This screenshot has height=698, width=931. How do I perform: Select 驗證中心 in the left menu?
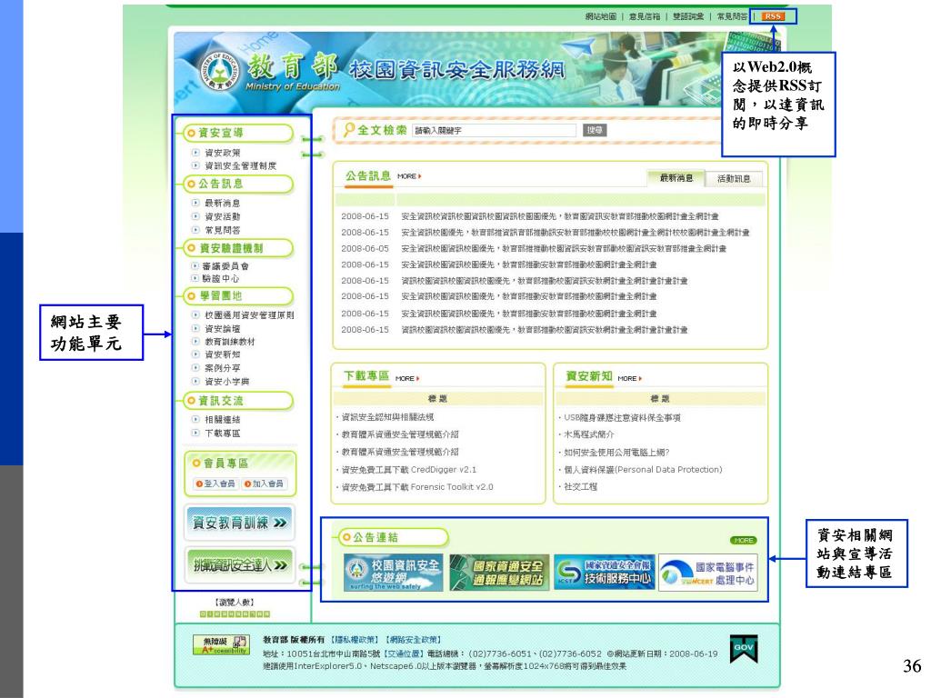coord(221,278)
